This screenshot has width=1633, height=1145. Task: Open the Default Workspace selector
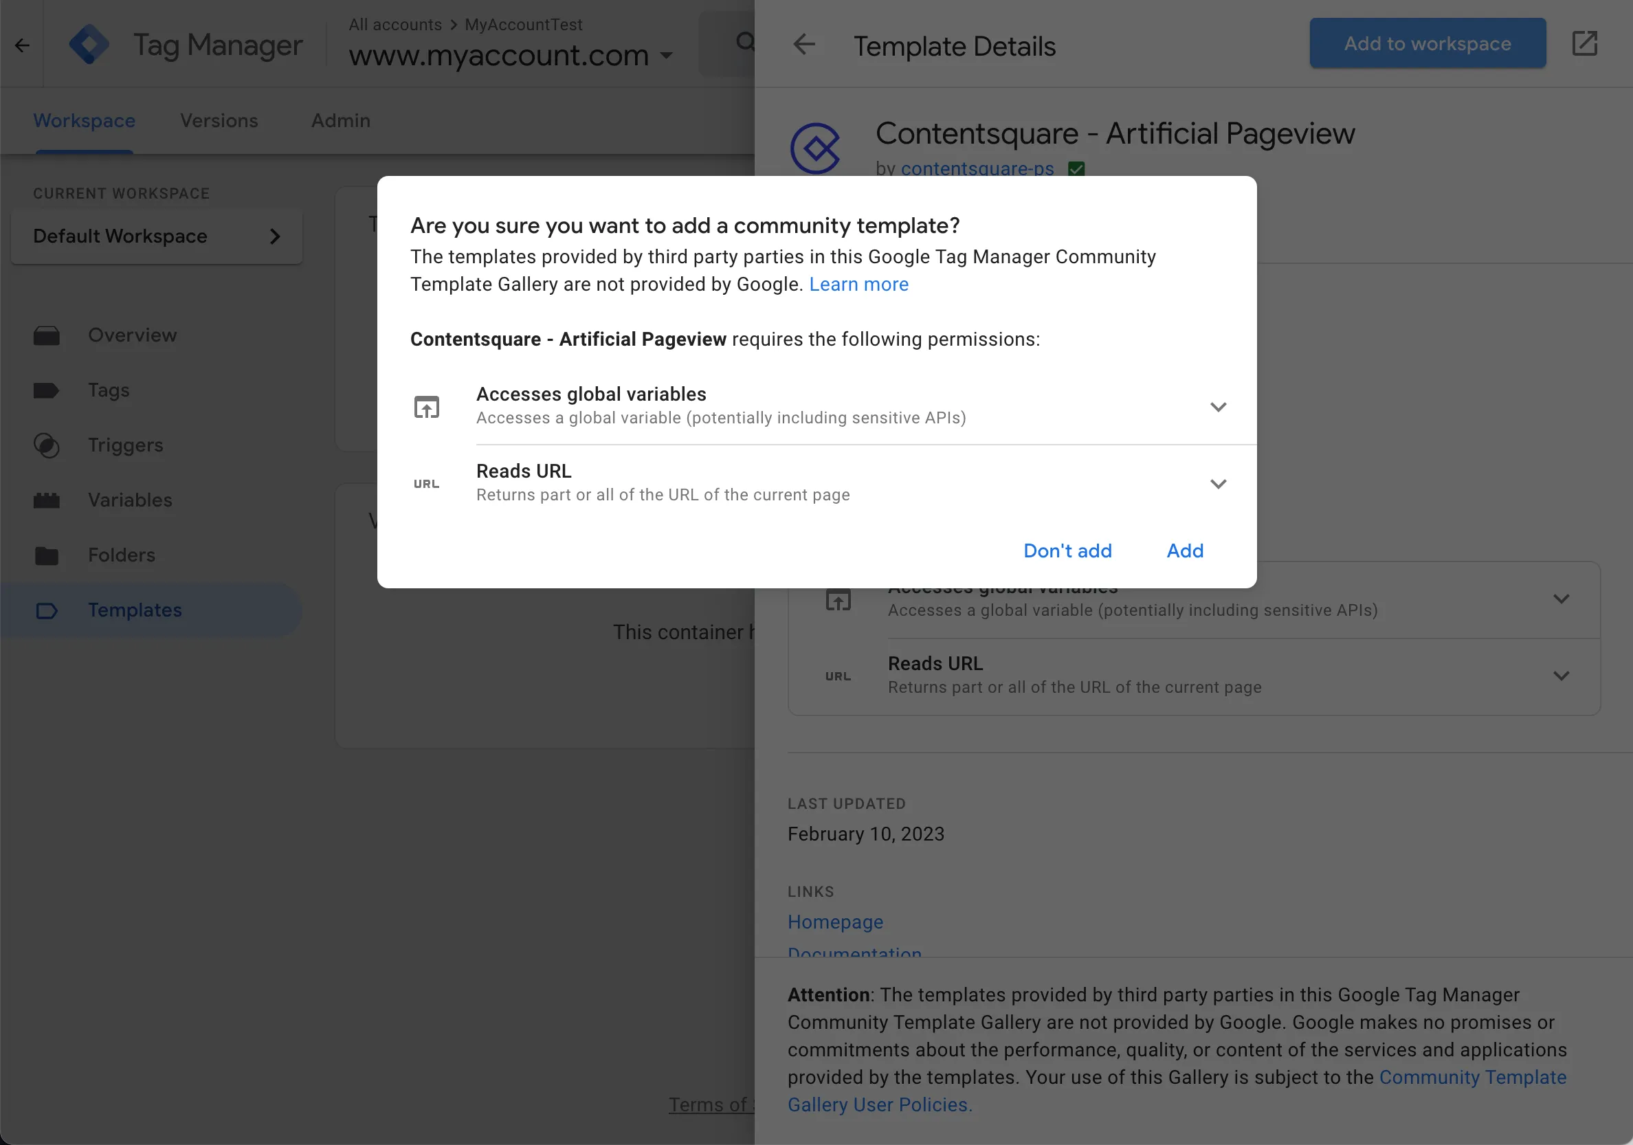157,236
